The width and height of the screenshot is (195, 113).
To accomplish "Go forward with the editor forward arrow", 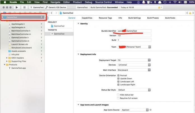I will point(56,13).
